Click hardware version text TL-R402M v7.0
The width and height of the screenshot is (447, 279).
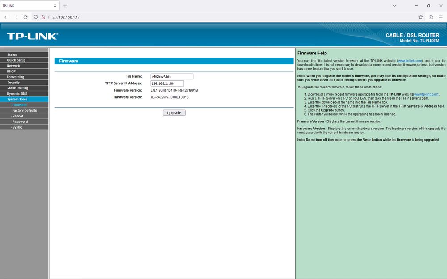pos(169,97)
